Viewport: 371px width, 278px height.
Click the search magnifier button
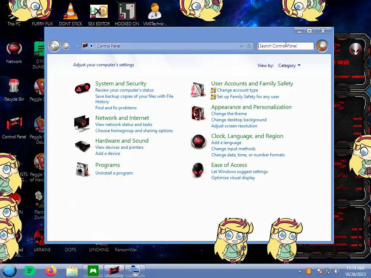click(322, 46)
